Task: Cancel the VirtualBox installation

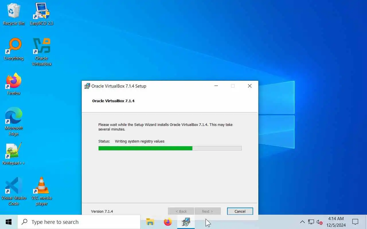Action: [240, 211]
